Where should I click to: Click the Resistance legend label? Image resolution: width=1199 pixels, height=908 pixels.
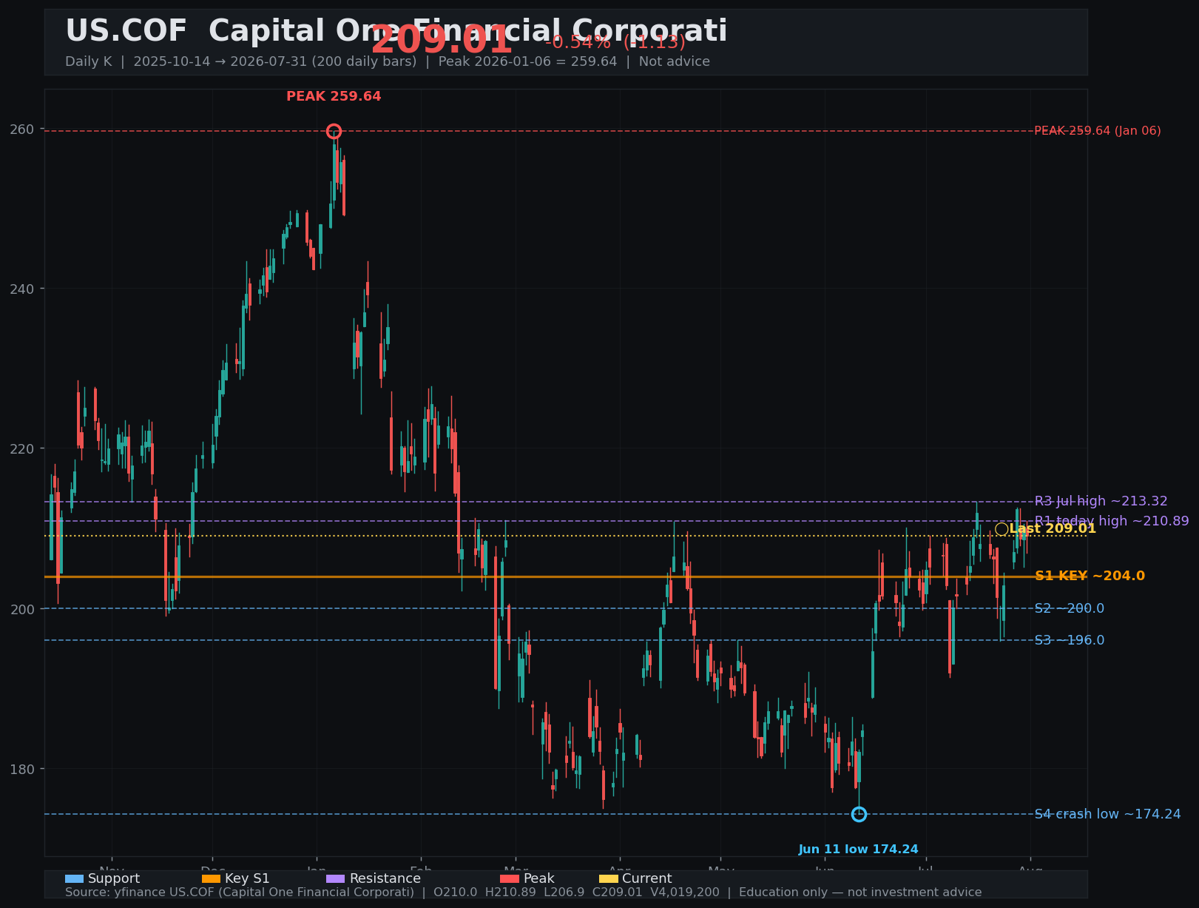pos(385,879)
